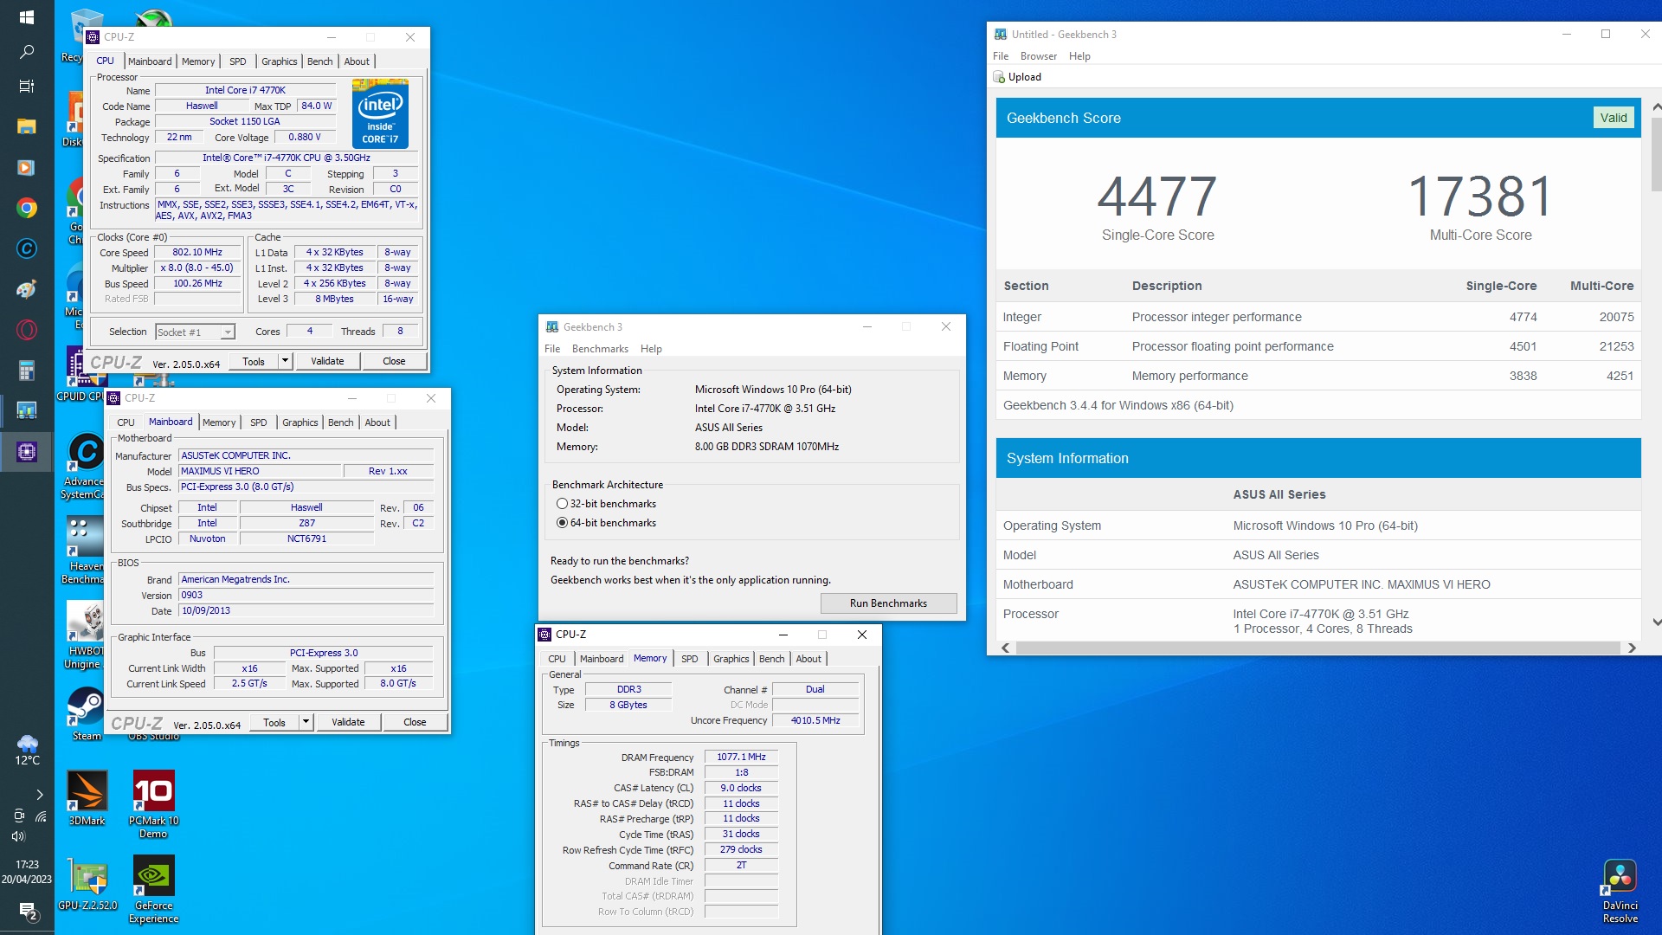The width and height of the screenshot is (1662, 935).
Task: Open taskbar Search
Action: (26, 52)
